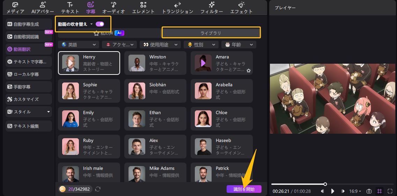This screenshot has width=397, height=196.
Task: Toggle the player grid guides icon
Action: point(379,191)
